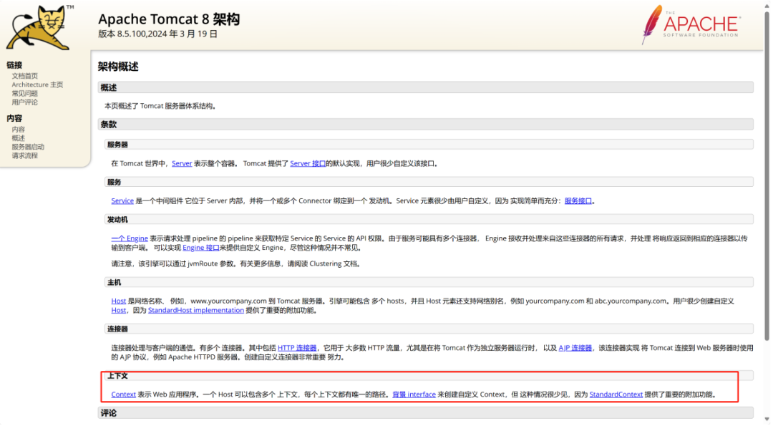Jump to 概述 link in the sidebar
The height and width of the screenshot is (426, 773).
tap(18, 138)
